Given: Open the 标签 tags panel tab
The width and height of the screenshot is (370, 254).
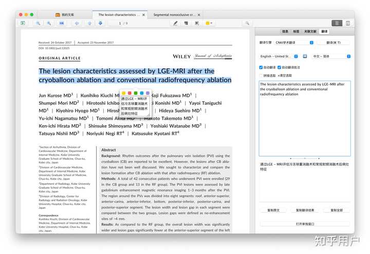Looking at the screenshot, I should pyautogui.click(x=296, y=31).
